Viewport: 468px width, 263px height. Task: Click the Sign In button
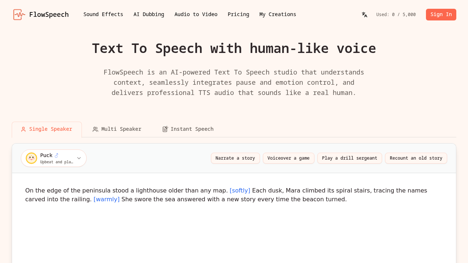(441, 14)
